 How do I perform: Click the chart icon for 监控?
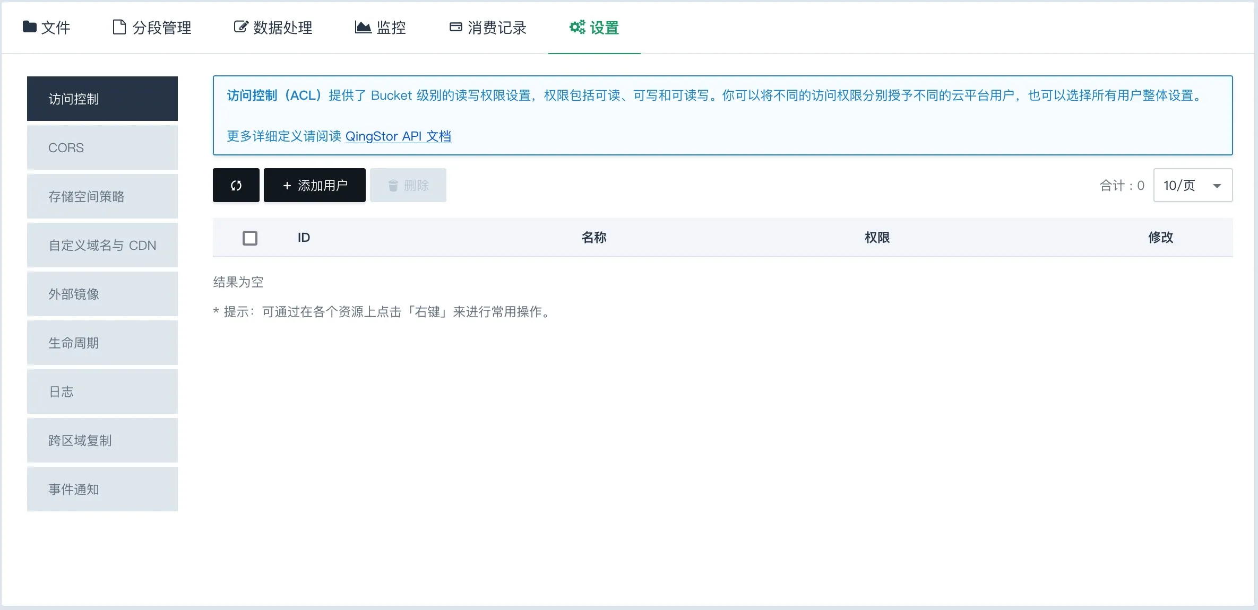point(363,27)
